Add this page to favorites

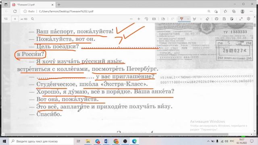[216, 11]
